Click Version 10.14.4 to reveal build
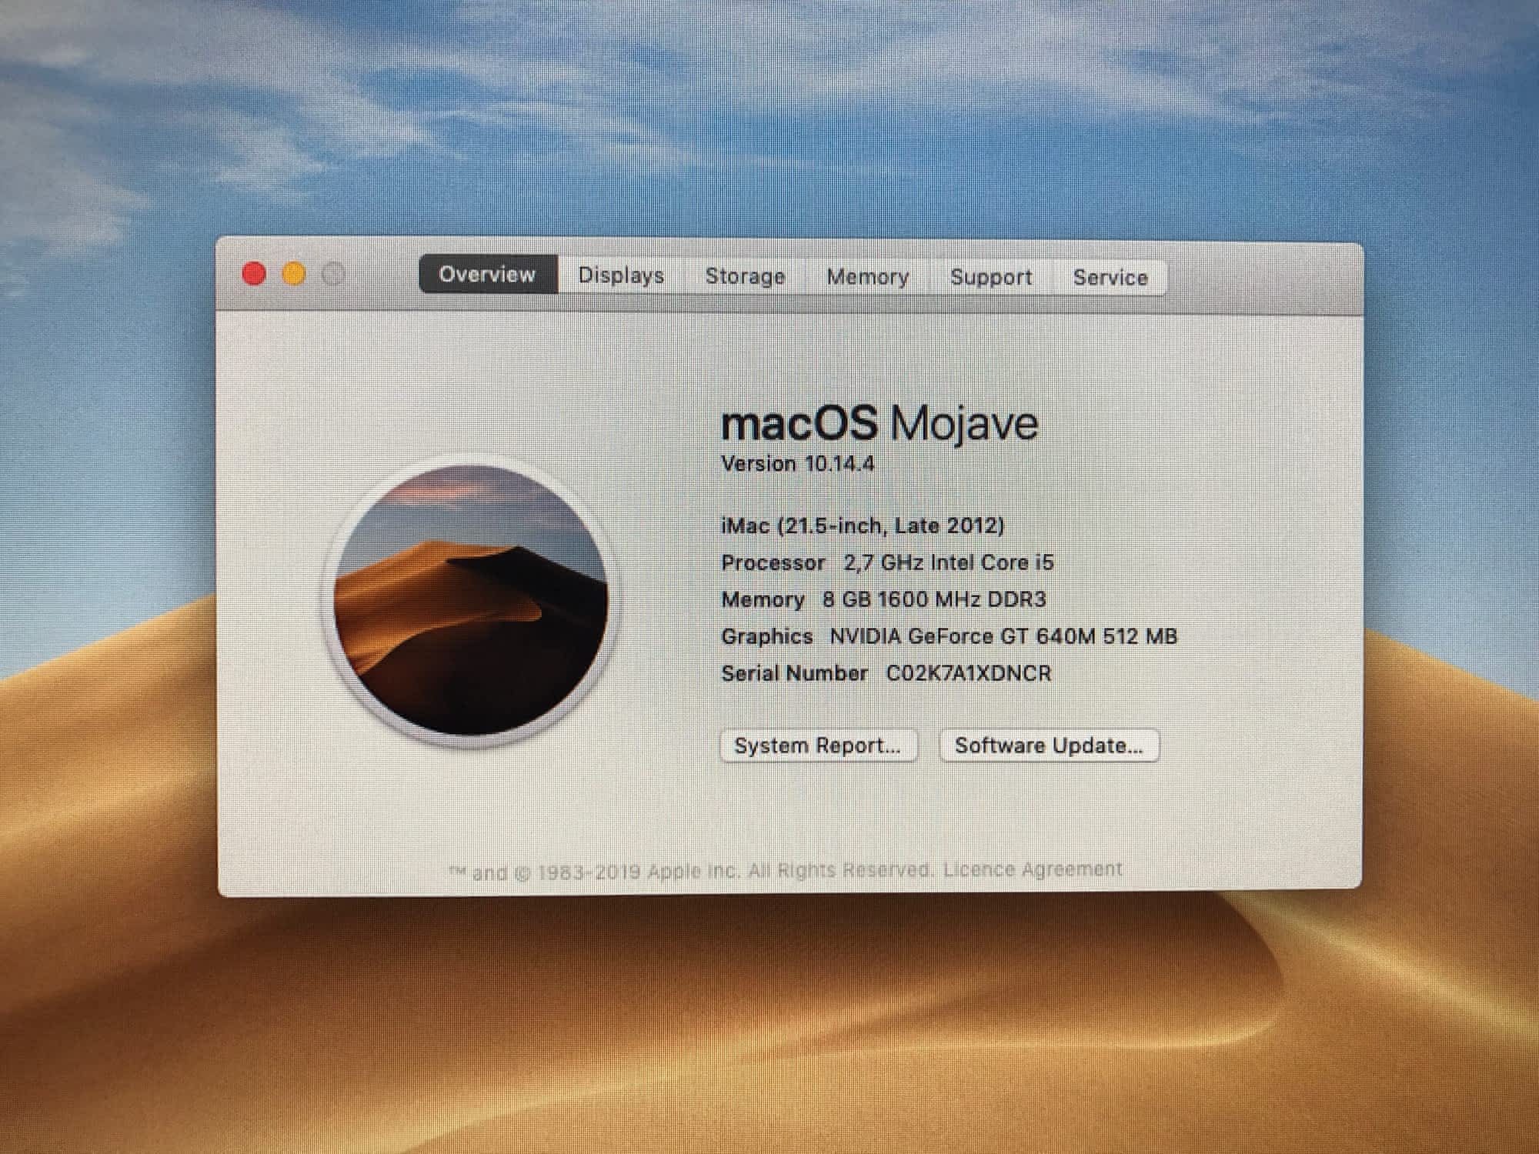Screen dimensions: 1539x1154 (797, 464)
